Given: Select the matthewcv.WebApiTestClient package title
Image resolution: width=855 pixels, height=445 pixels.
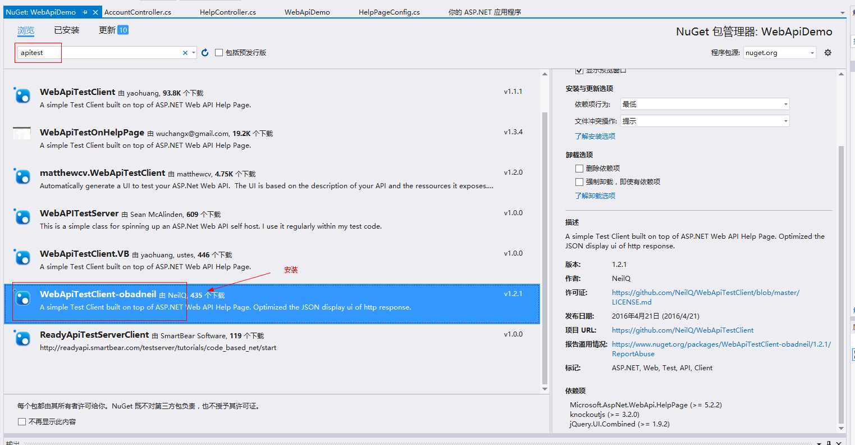Looking at the screenshot, I should pos(103,173).
